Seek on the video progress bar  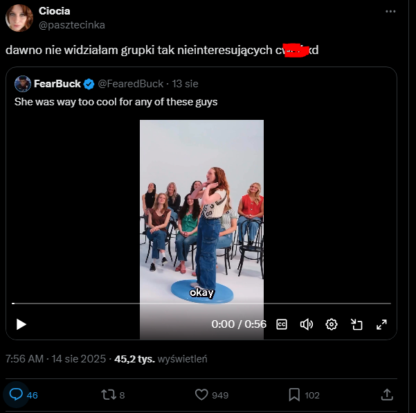point(201,304)
